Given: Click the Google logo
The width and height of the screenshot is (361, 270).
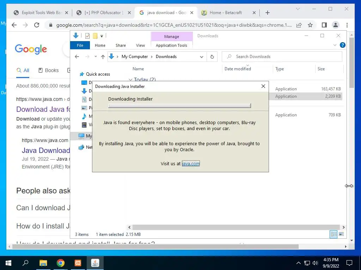Looking at the screenshot, I should pyautogui.click(x=31, y=49).
